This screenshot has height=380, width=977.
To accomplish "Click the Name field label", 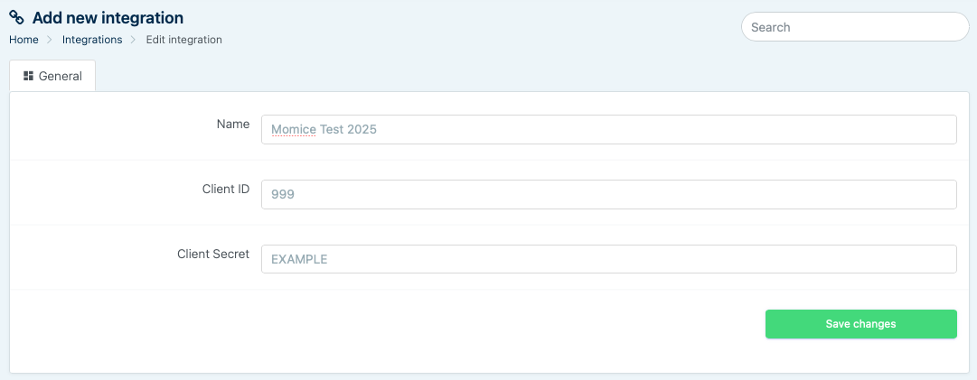I will (233, 125).
